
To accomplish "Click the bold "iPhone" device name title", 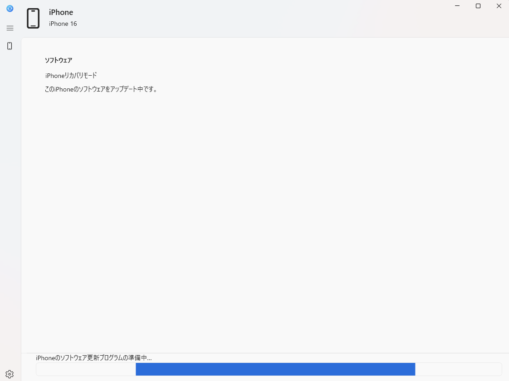I will 61,12.
